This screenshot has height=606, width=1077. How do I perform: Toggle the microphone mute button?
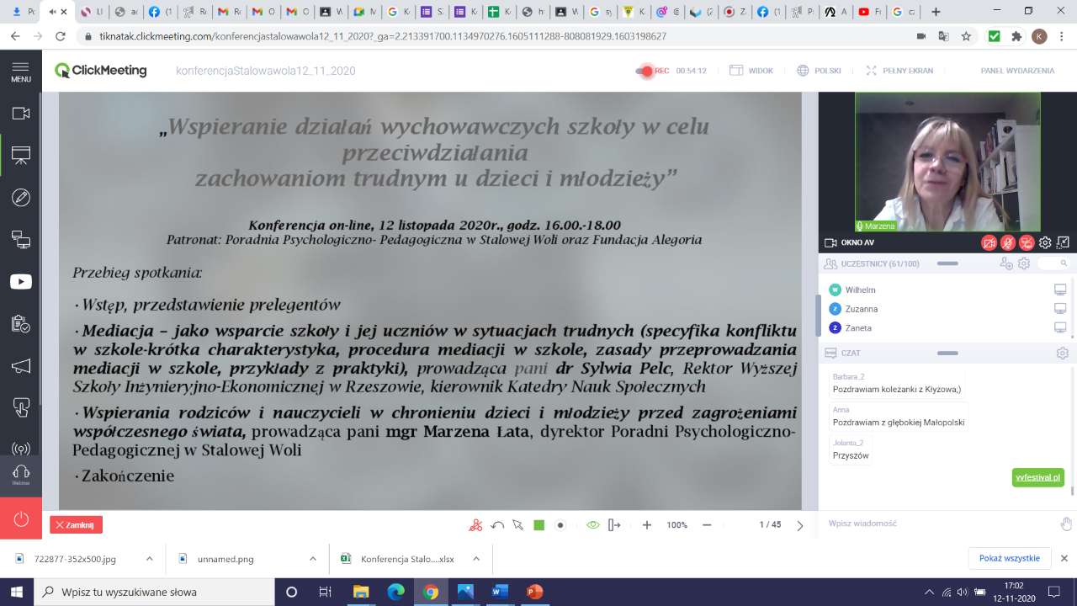1008,243
